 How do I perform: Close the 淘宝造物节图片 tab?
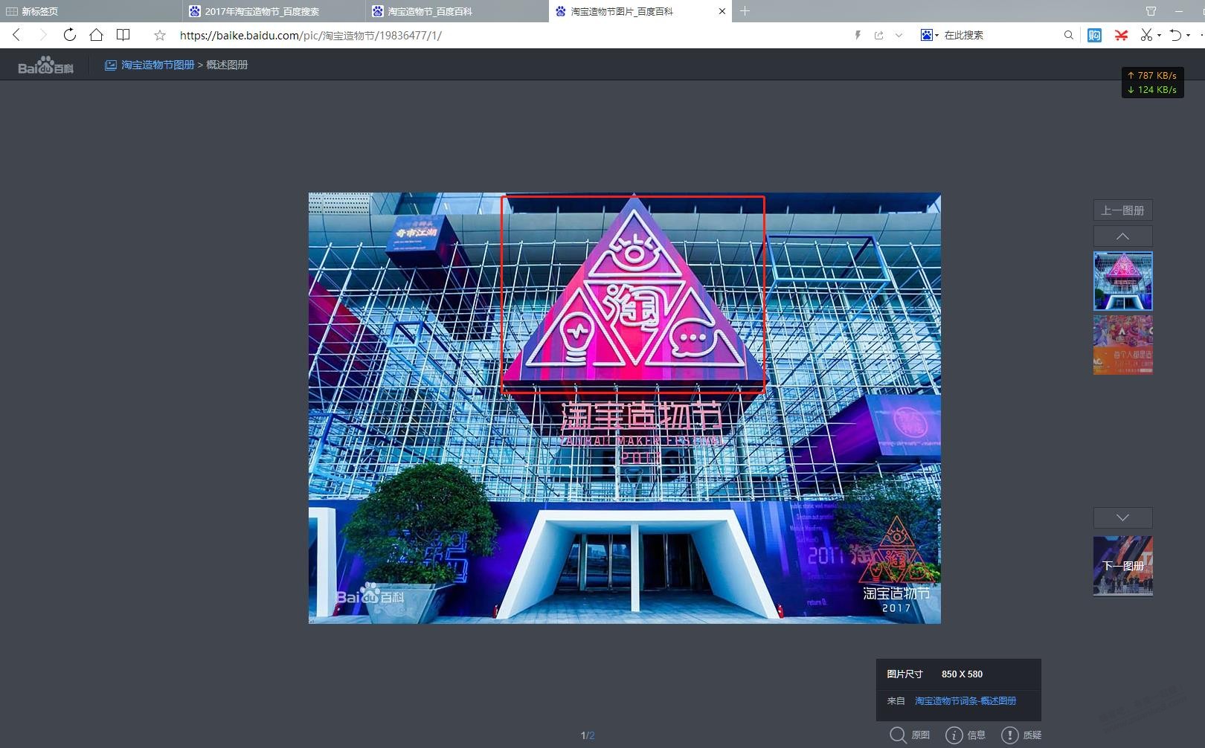722,11
